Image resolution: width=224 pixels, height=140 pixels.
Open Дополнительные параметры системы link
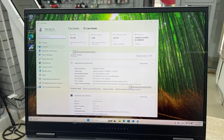pos(128,89)
